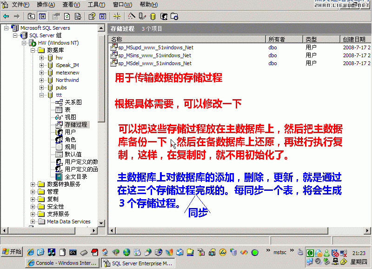Click the Run a wizard wand icon

point(131,16)
